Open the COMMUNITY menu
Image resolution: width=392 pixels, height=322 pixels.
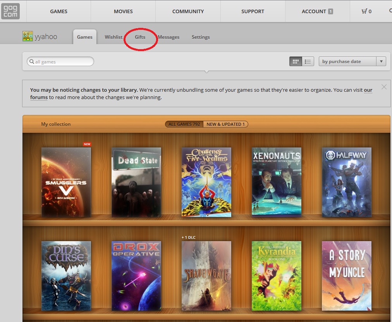(x=188, y=11)
